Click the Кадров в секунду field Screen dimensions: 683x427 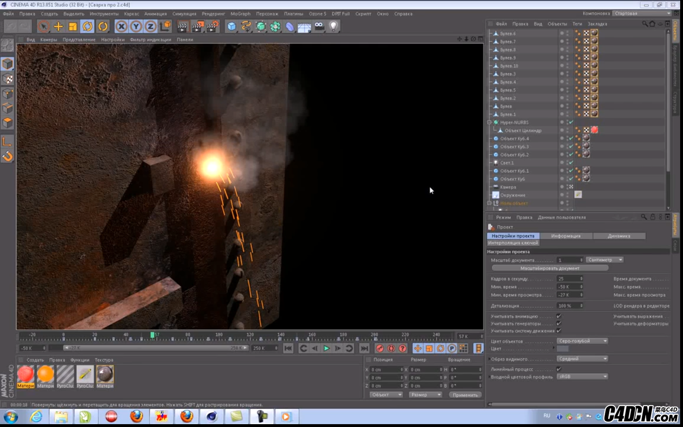point(570,278)
